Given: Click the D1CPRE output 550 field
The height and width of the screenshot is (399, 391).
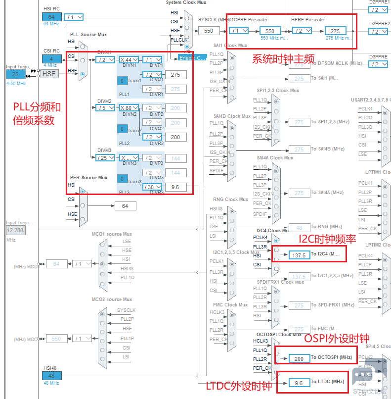Looking at the screenshot, I should pyautogui.click(x=270, y=31).
